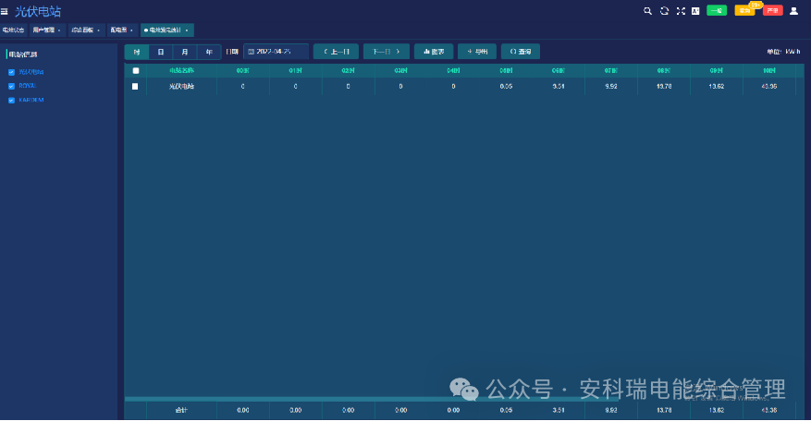Select the 日 (daily) period button

coord(161,52)
